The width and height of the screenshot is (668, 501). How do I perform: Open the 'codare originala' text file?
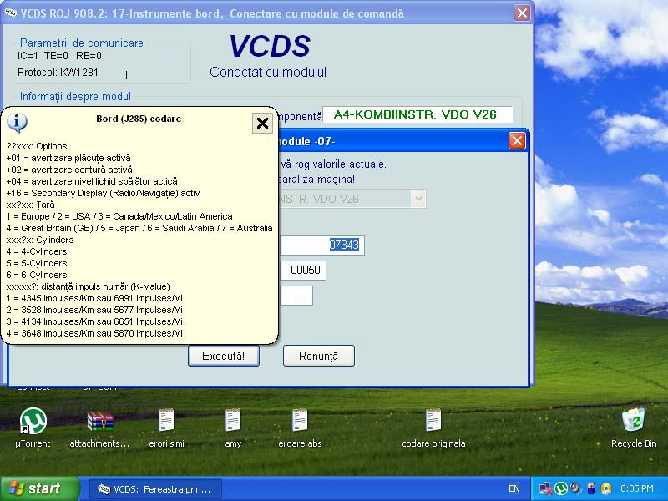tap(433, 421)
